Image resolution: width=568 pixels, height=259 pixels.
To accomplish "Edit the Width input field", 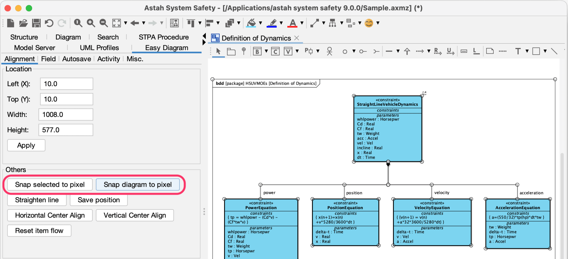I will [x=66, y=114].
